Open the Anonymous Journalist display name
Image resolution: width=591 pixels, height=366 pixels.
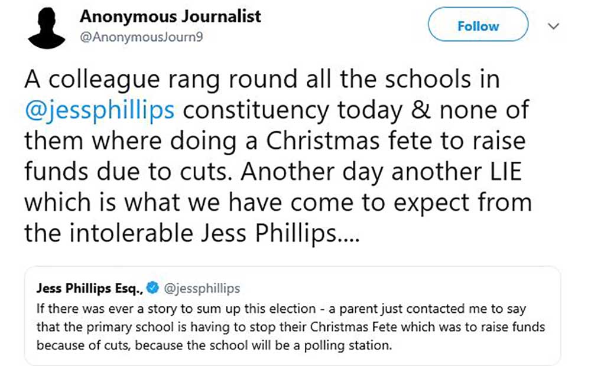coord(170,17)
